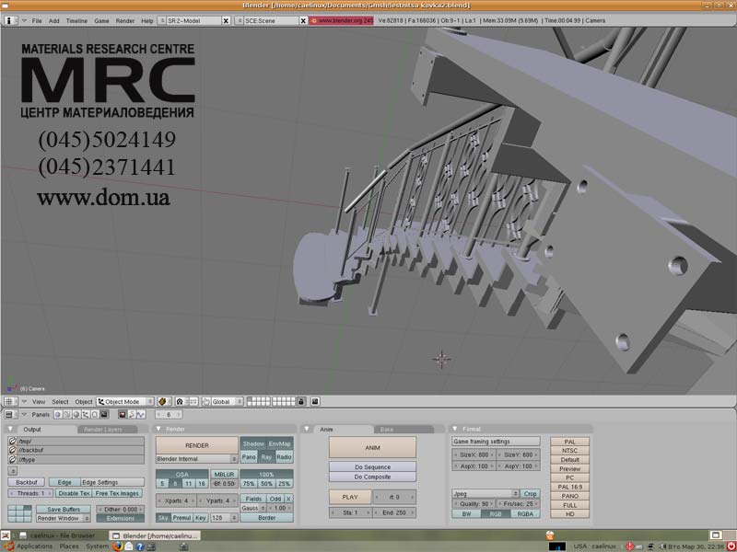The width and height of the screenshot is (737, 552).
Task: Click the big RENDER button
Action: [197, 445]
